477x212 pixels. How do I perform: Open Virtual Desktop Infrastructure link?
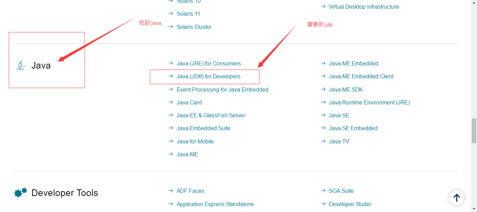click(x=364, y=7)
